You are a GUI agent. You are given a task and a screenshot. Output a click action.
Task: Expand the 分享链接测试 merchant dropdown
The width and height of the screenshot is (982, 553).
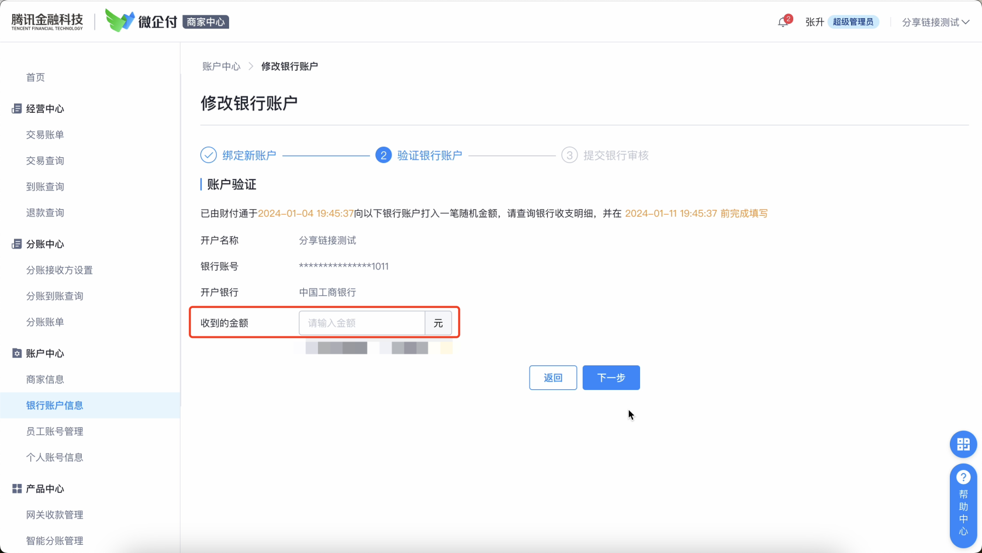pos(935,22)
